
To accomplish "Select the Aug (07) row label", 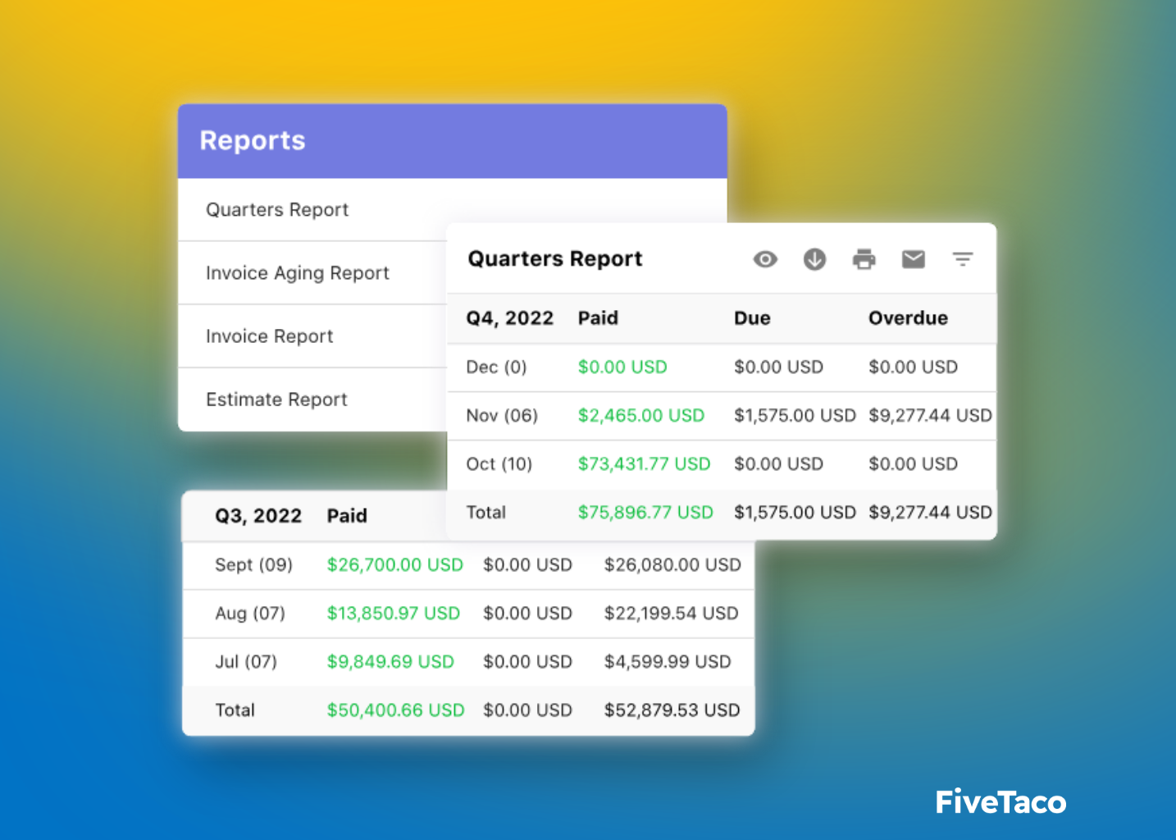I will [250, 614].
